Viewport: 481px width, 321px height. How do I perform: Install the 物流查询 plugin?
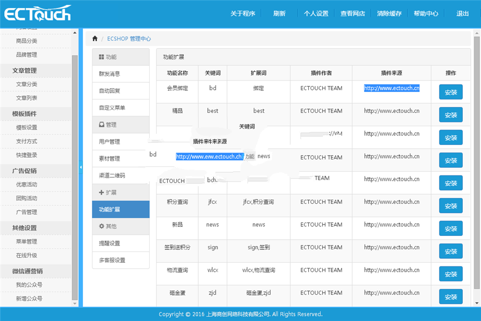pyautogui.click(x=451, y=274)
